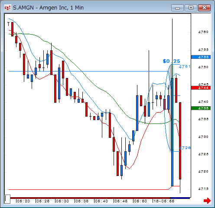Click the 4730 price axis label
Viewport: 215px width, 208px height.
tap(203, 136)
